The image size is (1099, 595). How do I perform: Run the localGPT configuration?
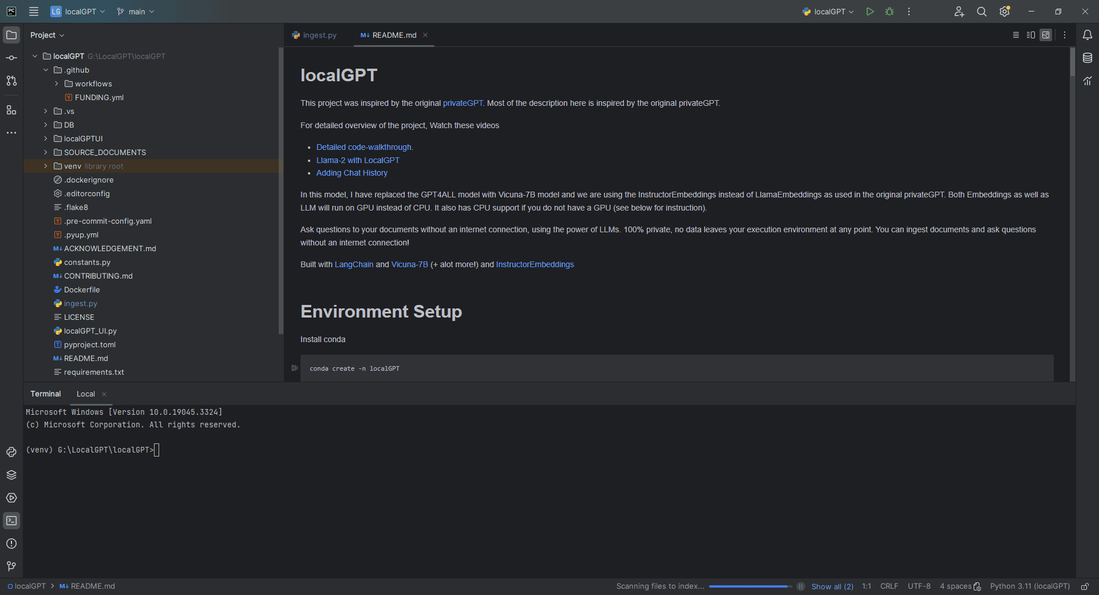click(870, 11)
